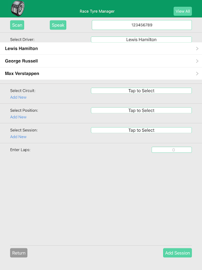Tap the chevron beside Max Verstappen
This screenshot has width=202, height=270.
click(x=197, y=73)
